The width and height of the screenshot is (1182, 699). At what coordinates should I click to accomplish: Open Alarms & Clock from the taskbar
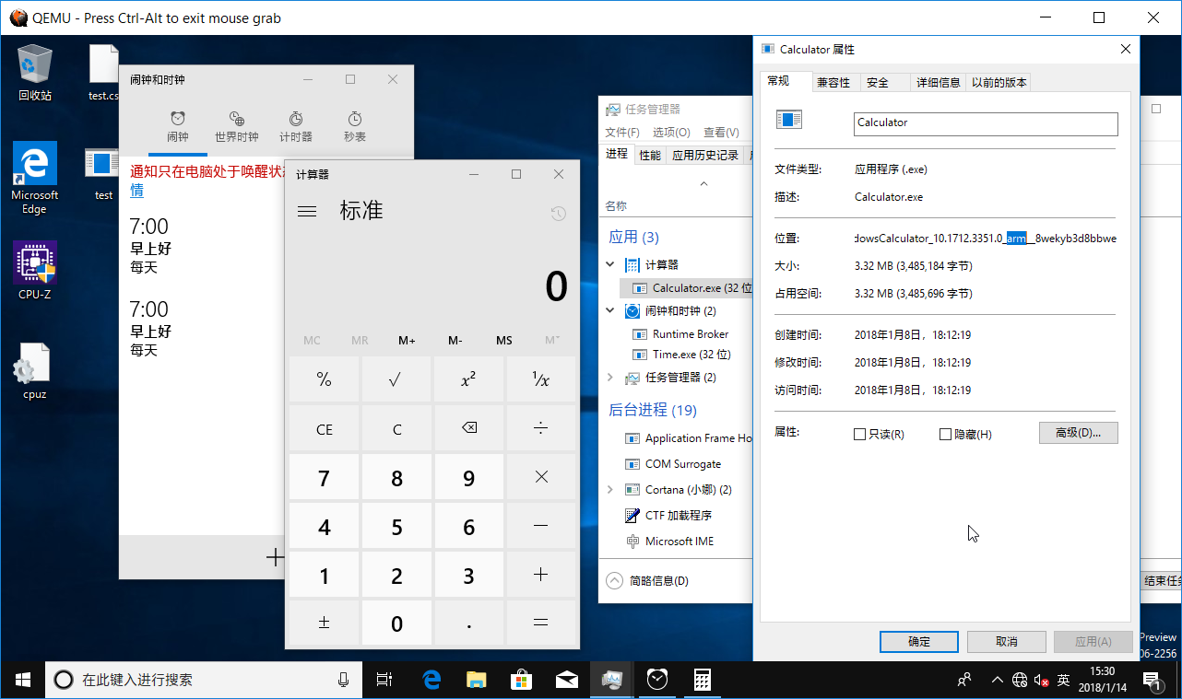pos(656,680)
